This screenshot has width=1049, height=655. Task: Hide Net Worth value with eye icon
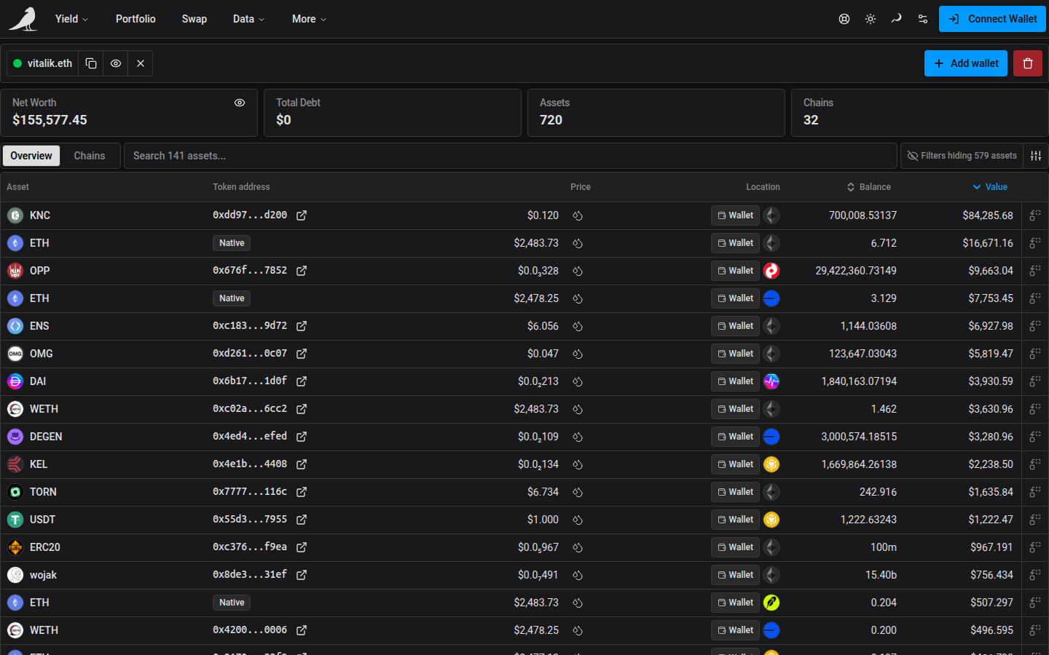click(x=240, y=103)
